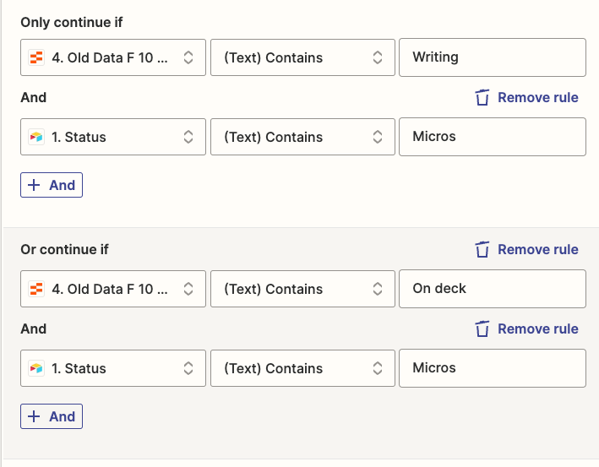Click trash icon above second Micros rule

[482, 329]
